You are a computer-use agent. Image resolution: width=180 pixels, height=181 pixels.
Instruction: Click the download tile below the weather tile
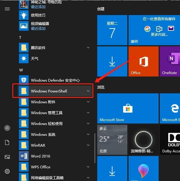point(112,169)
